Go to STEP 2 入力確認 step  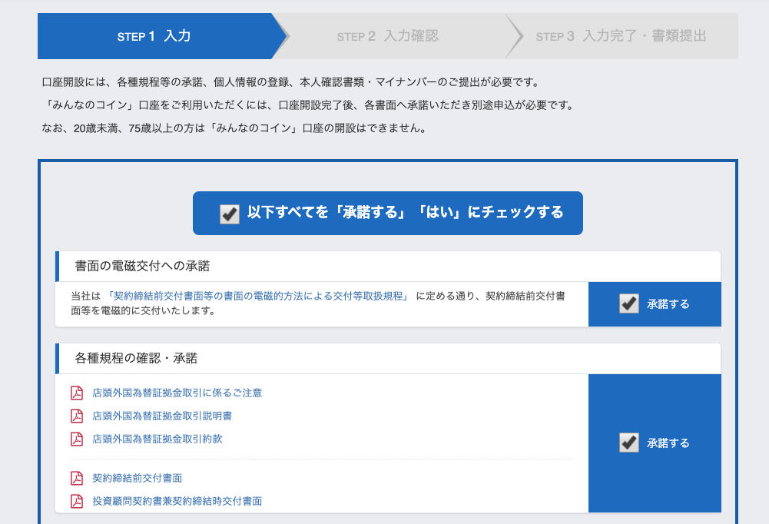tap(388, 36)
